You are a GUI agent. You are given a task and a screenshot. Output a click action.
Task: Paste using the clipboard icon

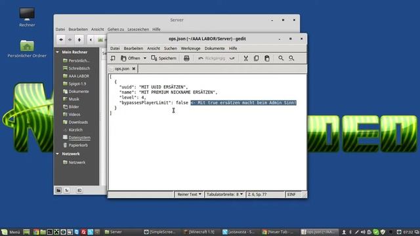pyautogui.click(x=267, y=58)
